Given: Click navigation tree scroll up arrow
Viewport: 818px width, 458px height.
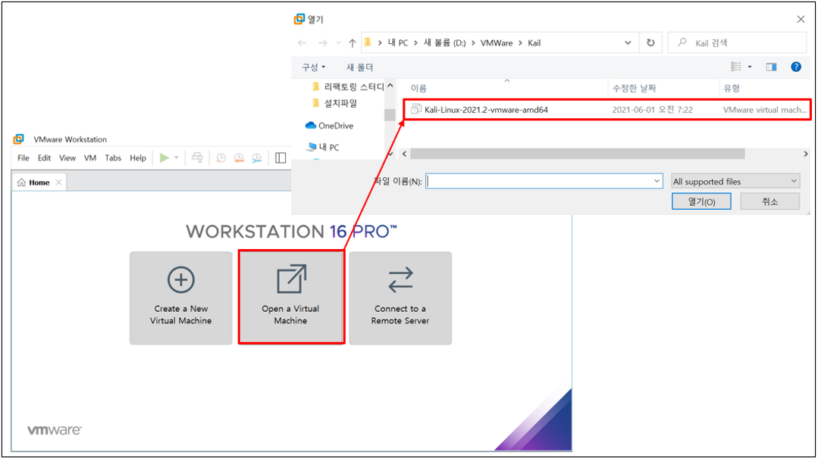Looking at the screenshot, I should click(x=390, y=86).
